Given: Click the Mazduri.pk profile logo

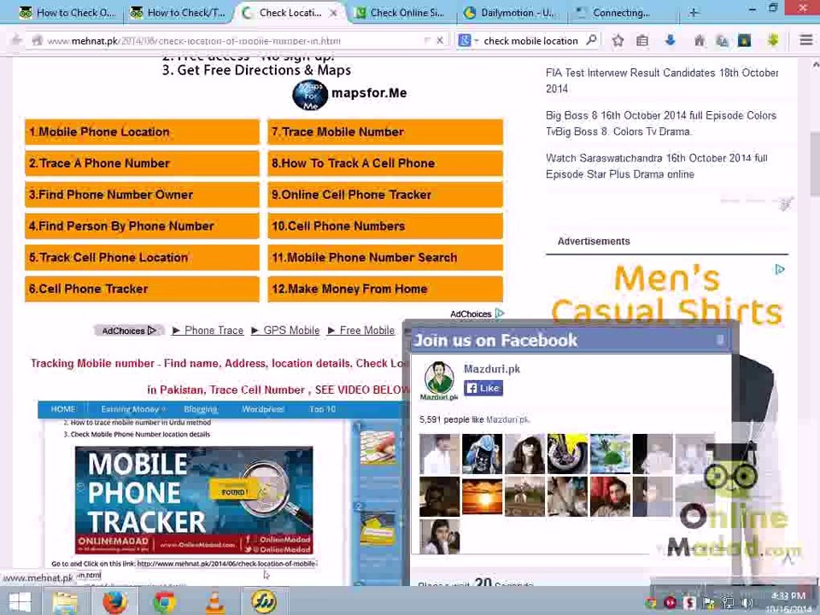Looking at the screenshot, I should (439, 380).
